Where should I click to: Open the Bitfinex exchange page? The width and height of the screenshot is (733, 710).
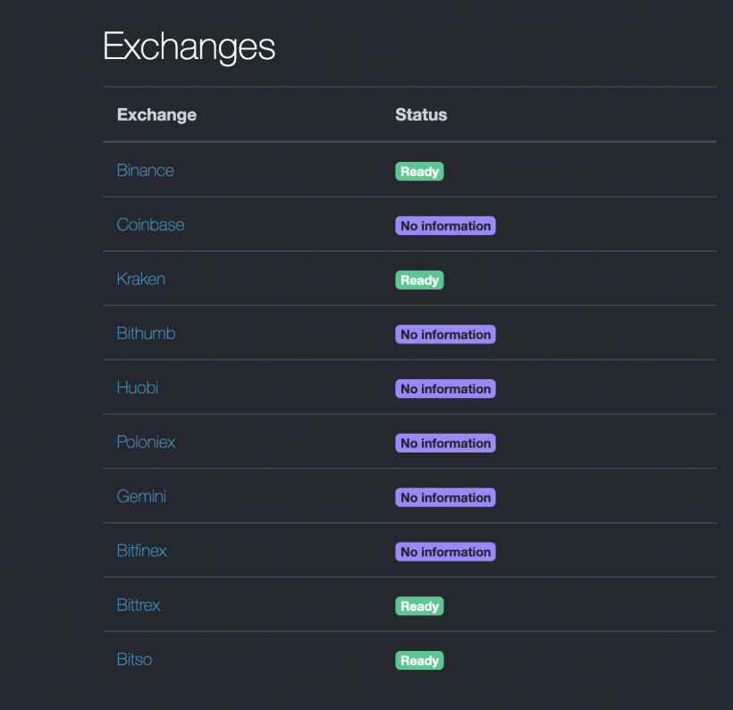coord(141,552)
